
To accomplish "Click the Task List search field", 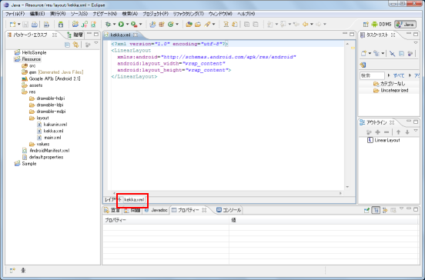I will [x=372, y=75].
